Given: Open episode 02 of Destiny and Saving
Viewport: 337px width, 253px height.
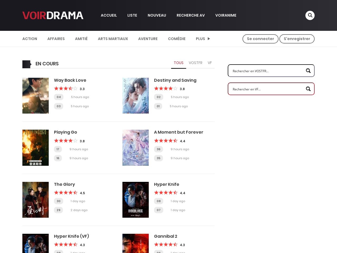Looking at the screenshot, I should click(158, 97).
